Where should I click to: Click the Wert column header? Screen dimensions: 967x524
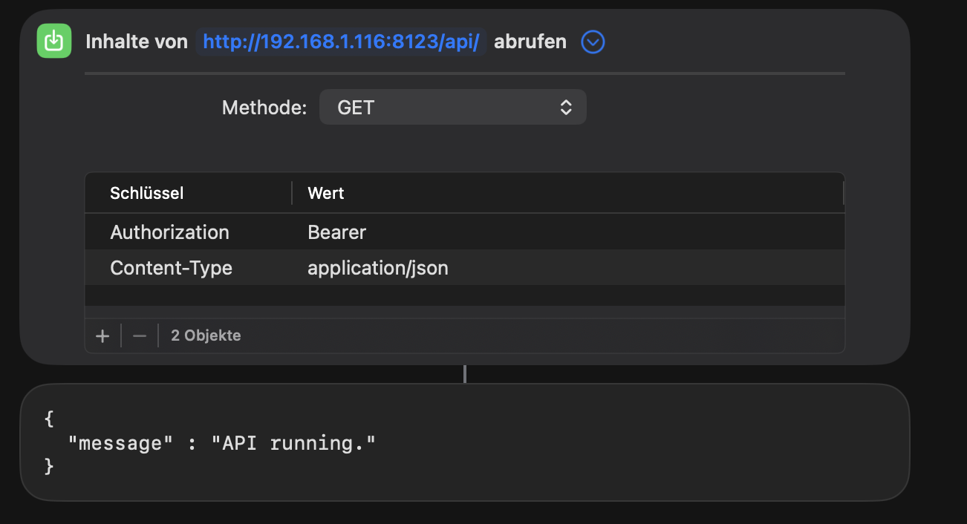click(x=326, y=194)
